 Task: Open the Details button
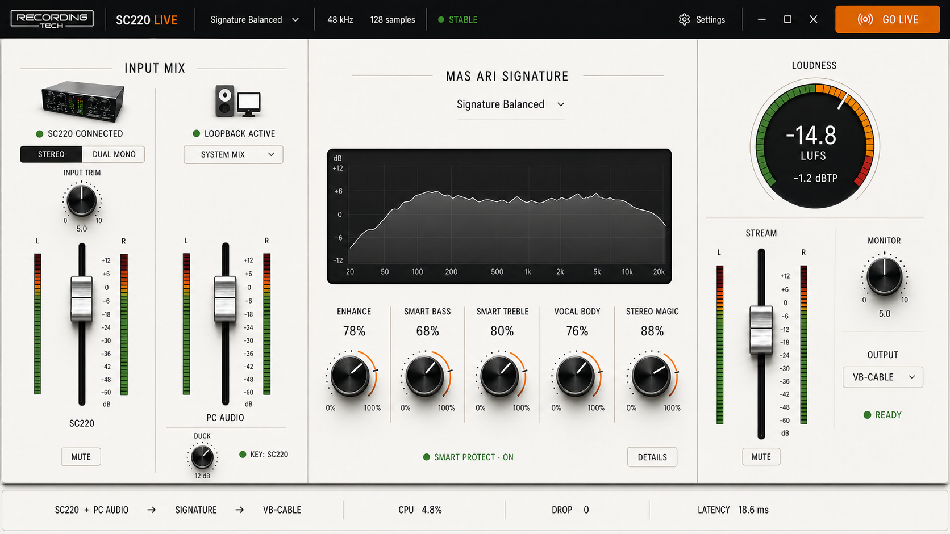pyautogui.click(x=652, y=457)
